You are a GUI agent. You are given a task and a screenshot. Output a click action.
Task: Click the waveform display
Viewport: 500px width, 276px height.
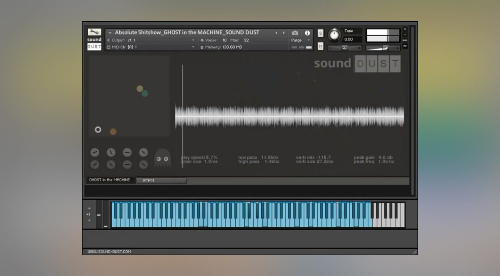point(289,116)
